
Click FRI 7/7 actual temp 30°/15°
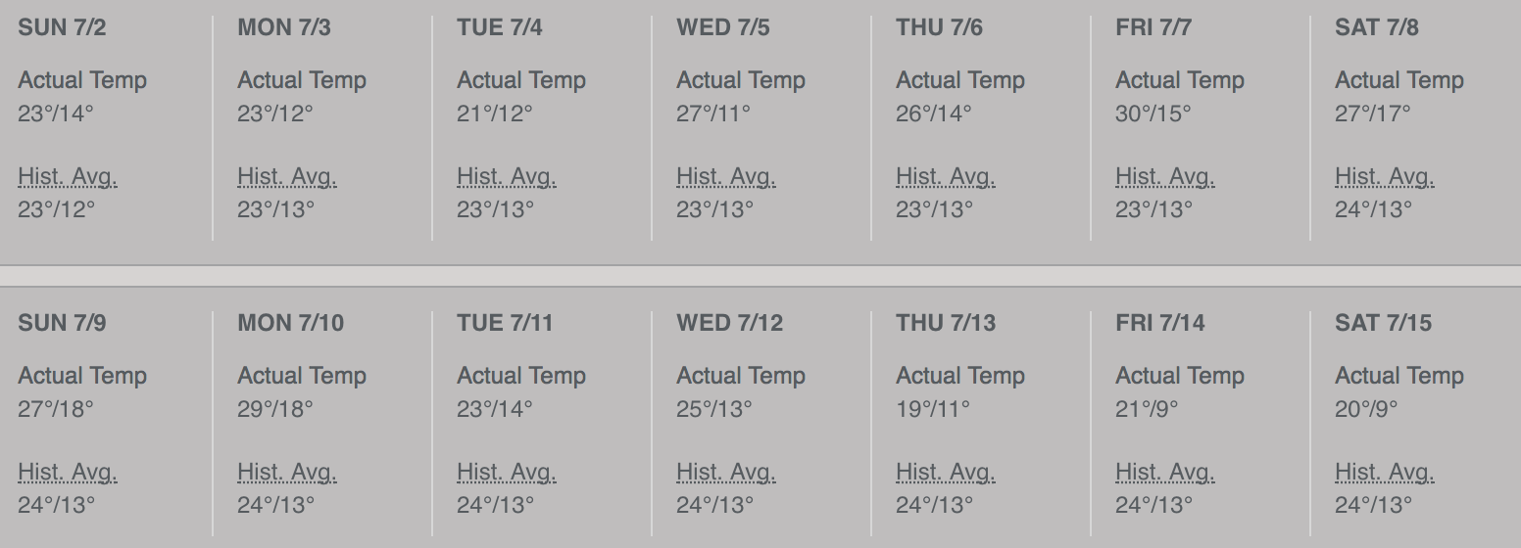tap(1153, 114)
